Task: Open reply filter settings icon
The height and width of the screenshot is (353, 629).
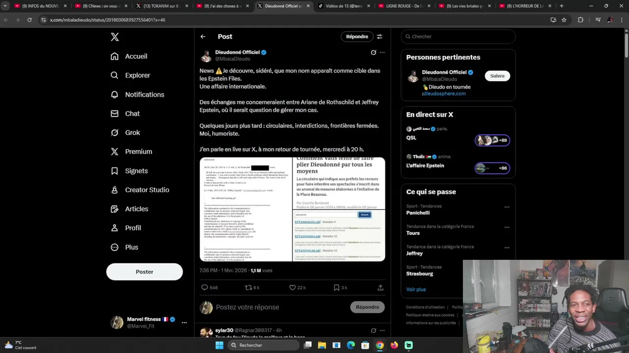Action: click(x=379, y=37)
